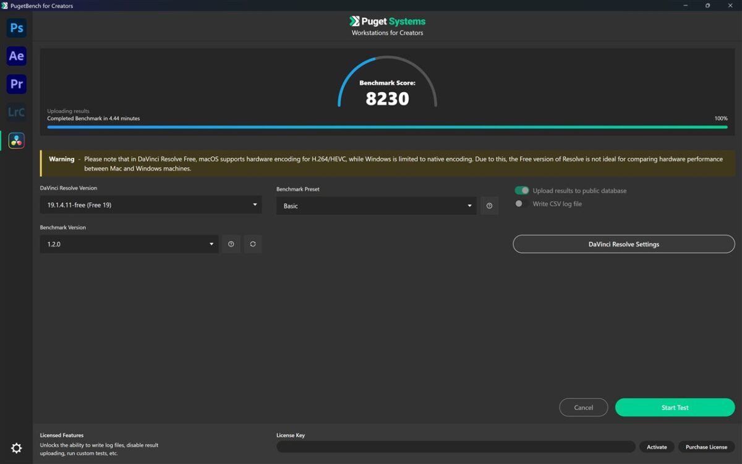
Task: Toggle Upload results to public database
Action: (x=522, y=191)
